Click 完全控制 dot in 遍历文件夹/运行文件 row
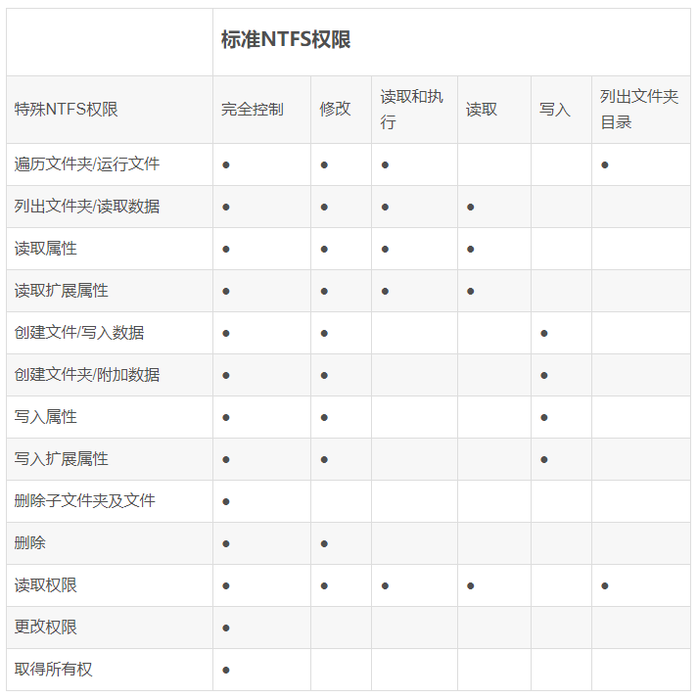Viewport: 698px width, 698px height. pyautogui.click(x=226, y=165)
